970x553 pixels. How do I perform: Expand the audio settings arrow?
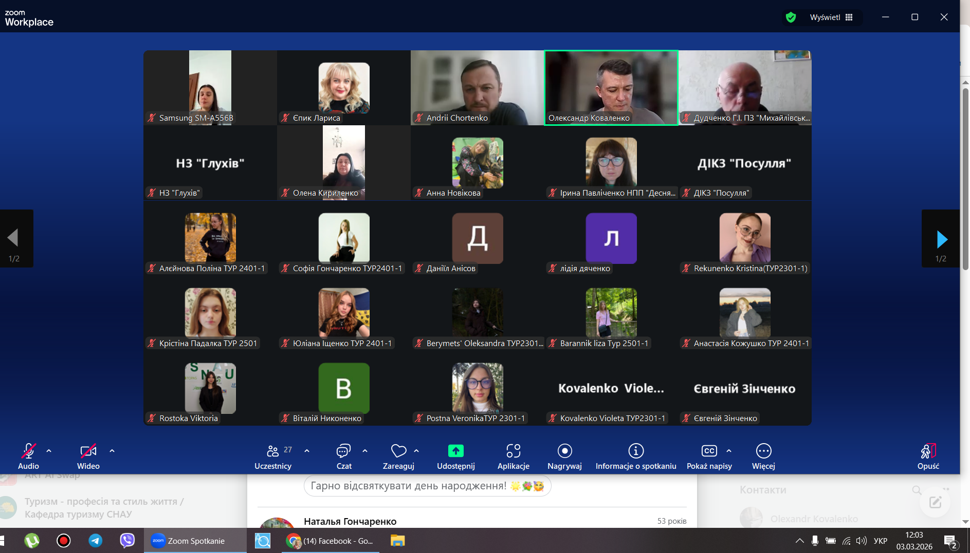[49, 451]
